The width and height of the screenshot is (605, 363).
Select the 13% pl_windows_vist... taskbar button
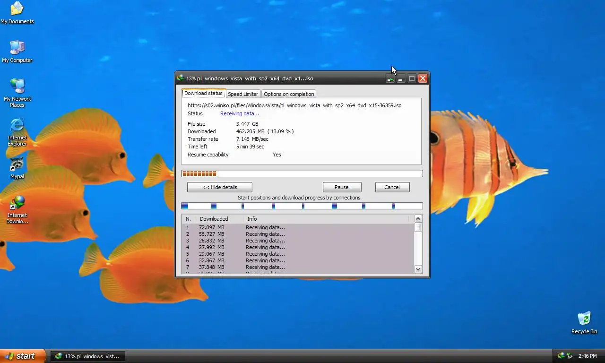click(88, 356)
